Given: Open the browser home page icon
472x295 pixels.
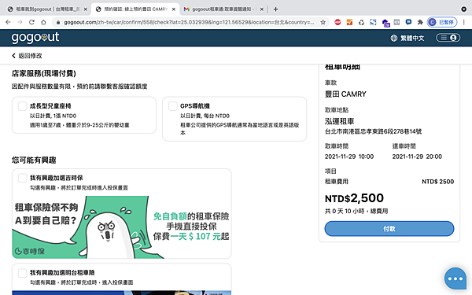Looking at the screenshot, I should (x=43, y=22).
